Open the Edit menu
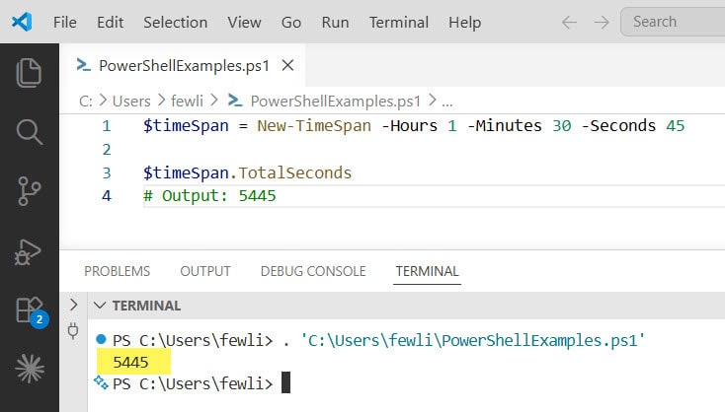Viewport: 725px width, 412px height. pyautogui.click(x=110, y=22)
